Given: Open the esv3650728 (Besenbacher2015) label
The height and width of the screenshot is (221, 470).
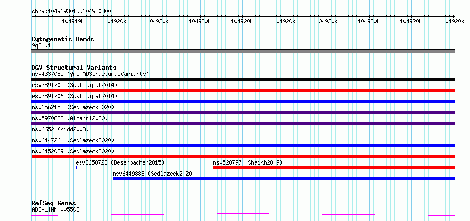Looking at the screenshot, I should click(x=120, y=162).
